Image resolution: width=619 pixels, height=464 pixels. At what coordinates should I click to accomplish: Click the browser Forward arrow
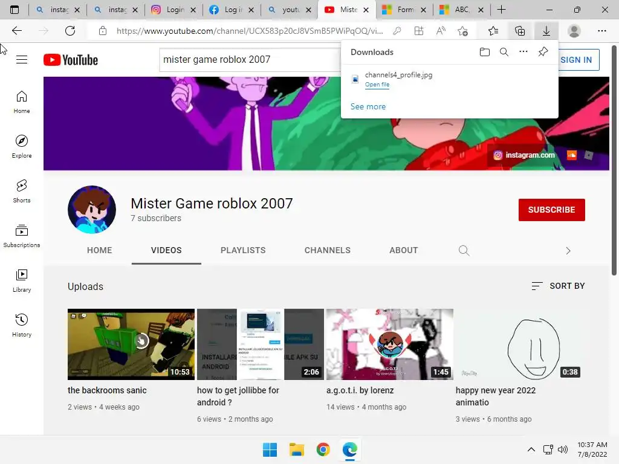click(x=44, y=30)
